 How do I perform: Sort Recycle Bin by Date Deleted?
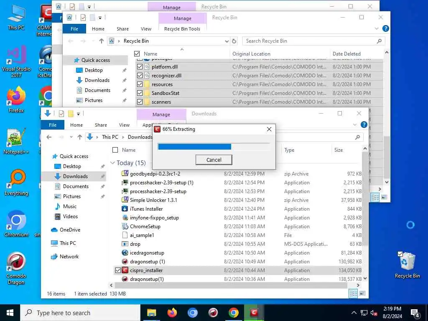[x=346, y=54]
